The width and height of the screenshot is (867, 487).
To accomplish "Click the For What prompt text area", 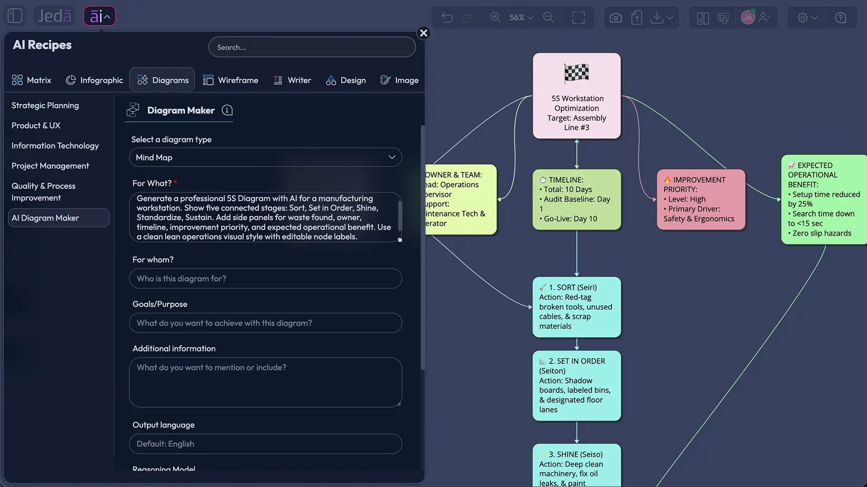I will [266, 217].
